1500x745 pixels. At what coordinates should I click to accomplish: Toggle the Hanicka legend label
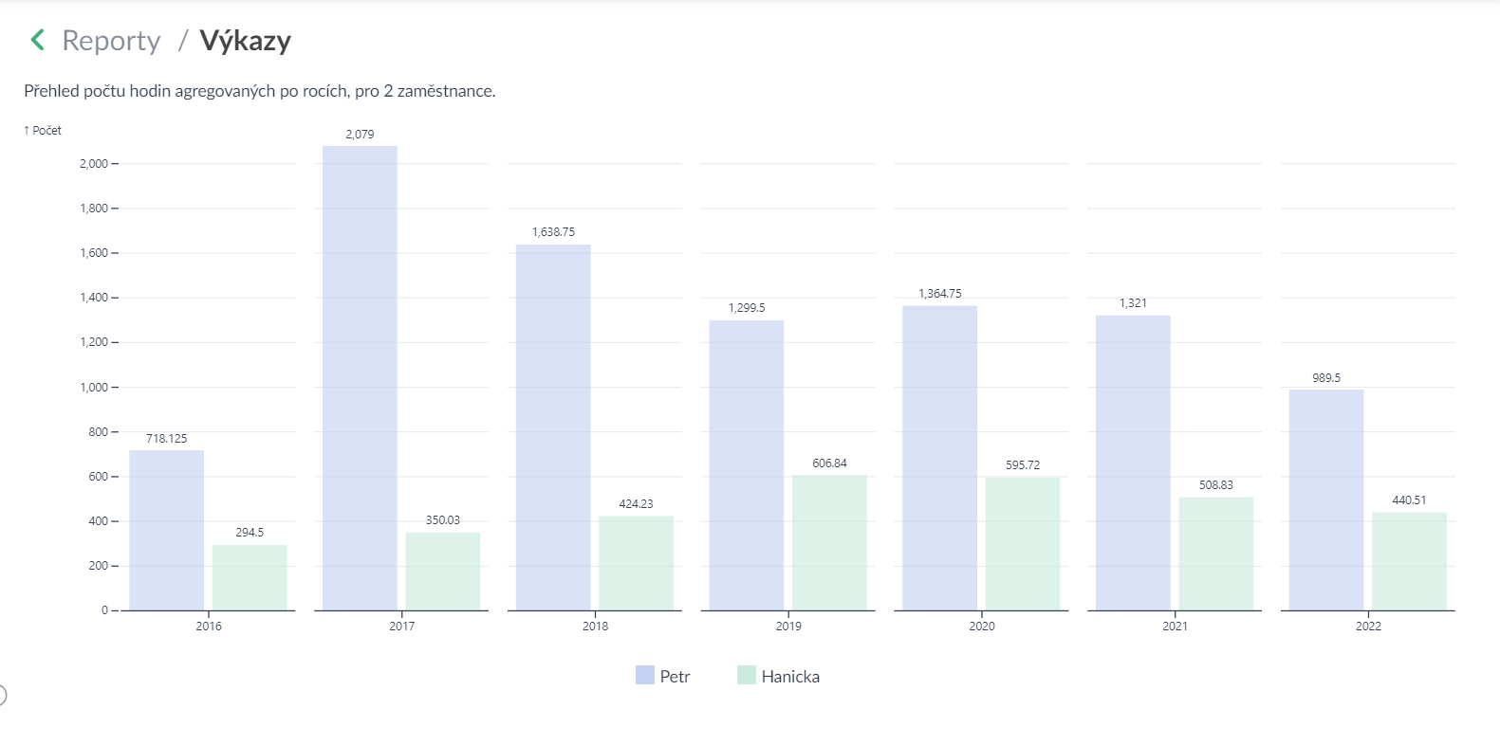tap(790, 677)
